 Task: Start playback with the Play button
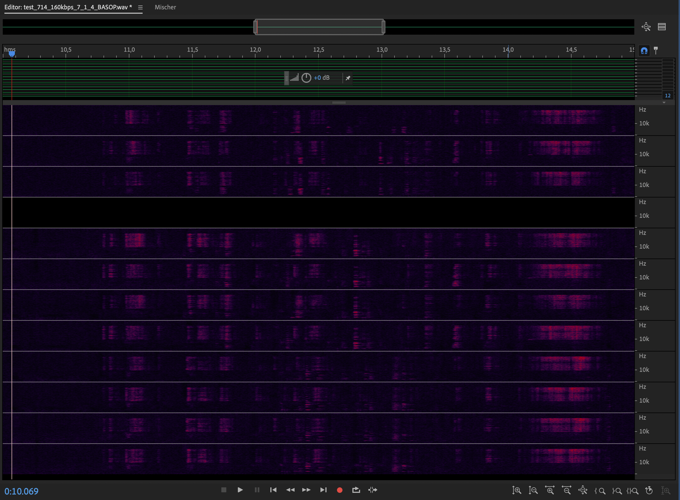pyautogui.click(x=240, y=490)
